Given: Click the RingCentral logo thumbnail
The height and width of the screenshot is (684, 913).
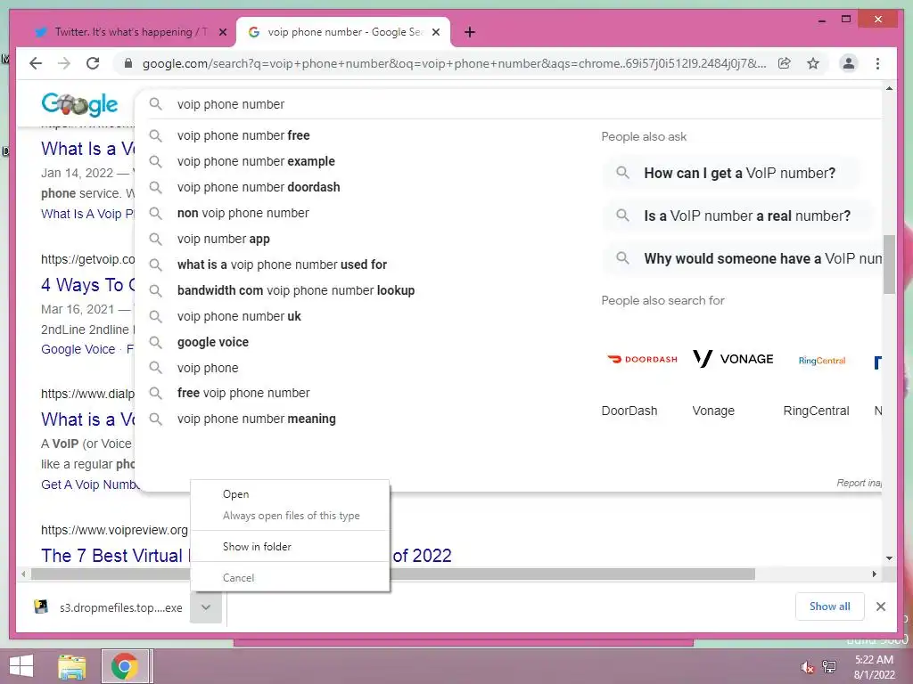Looking at the screenshot, I should pos(821,360).
